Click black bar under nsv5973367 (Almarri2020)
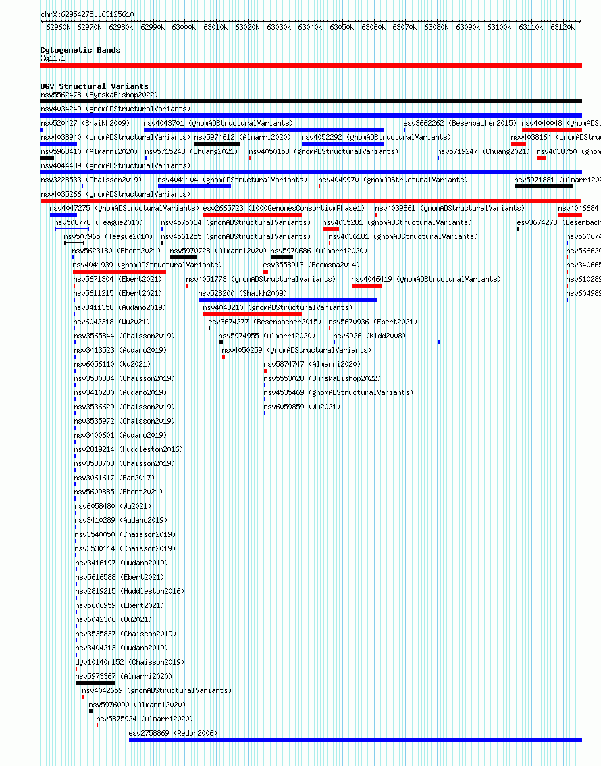The width and height of the screenshot is (601, 766). pyautogui.click(x=96, y=683)
